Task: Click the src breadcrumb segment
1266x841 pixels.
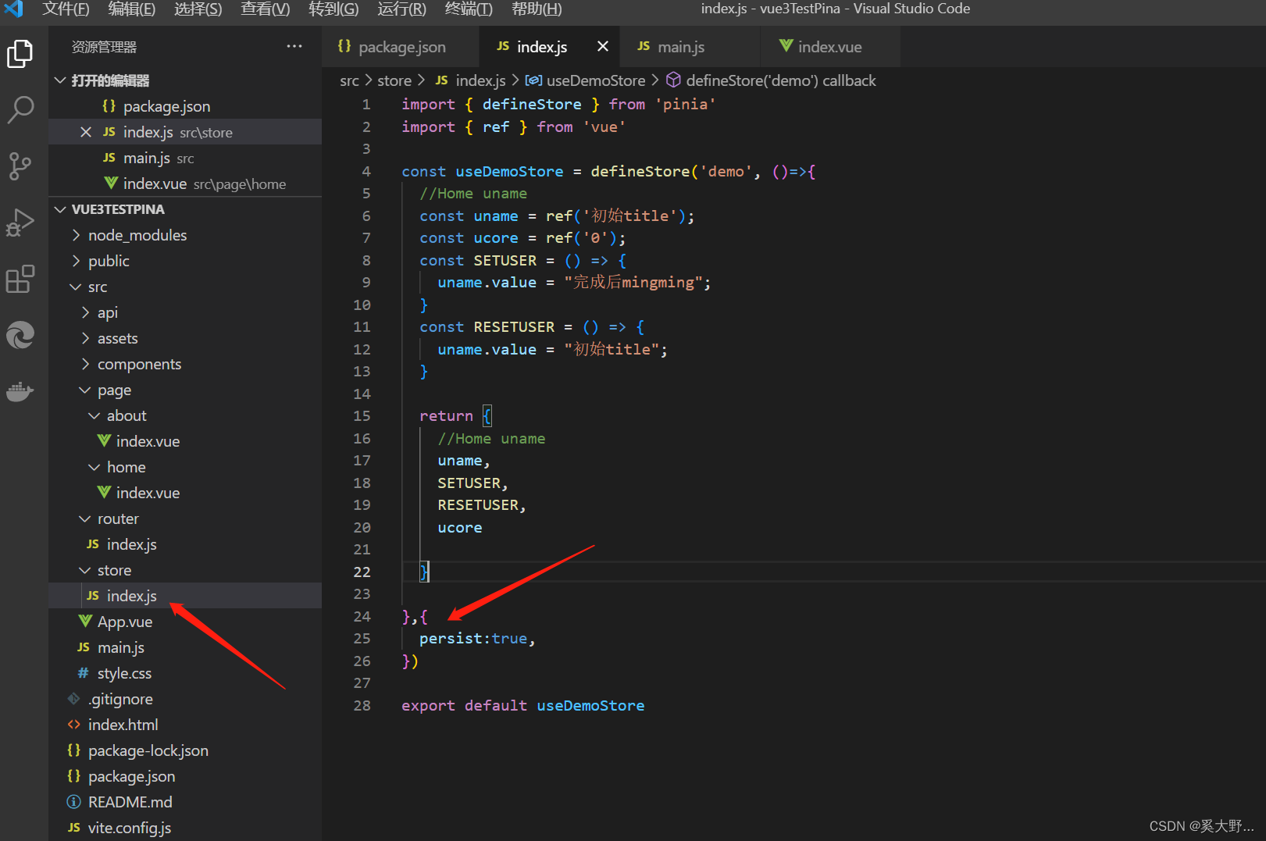Action: [349, 80]
